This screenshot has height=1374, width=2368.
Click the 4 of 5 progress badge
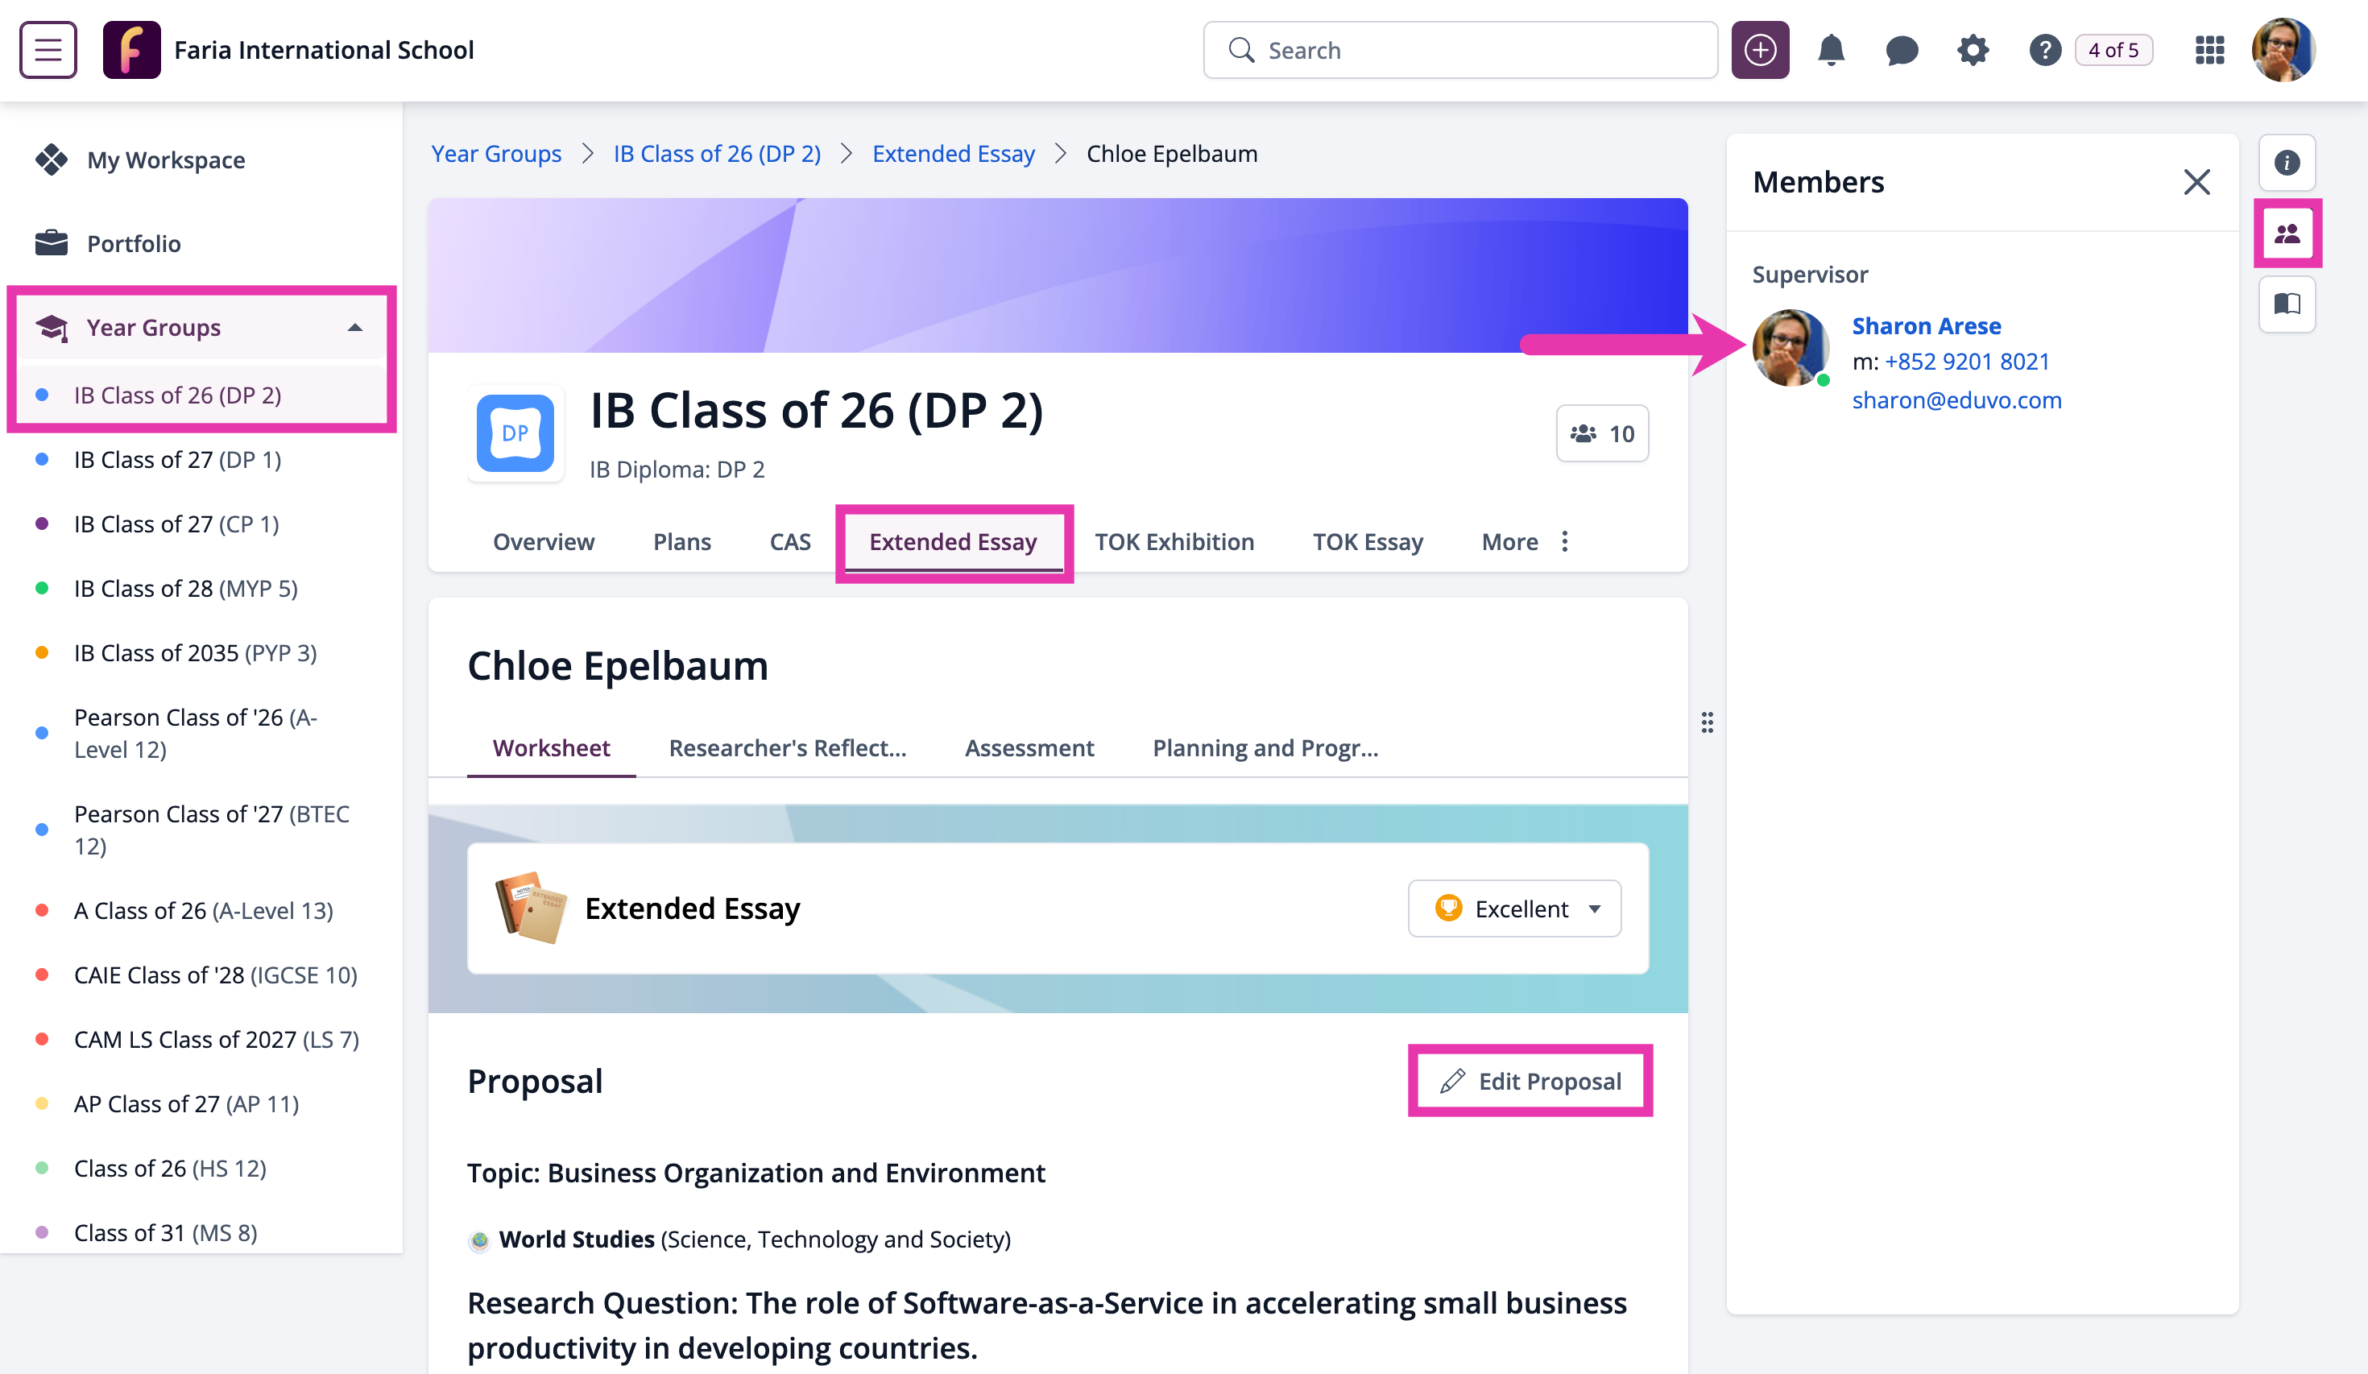[x=2113, y=50]
